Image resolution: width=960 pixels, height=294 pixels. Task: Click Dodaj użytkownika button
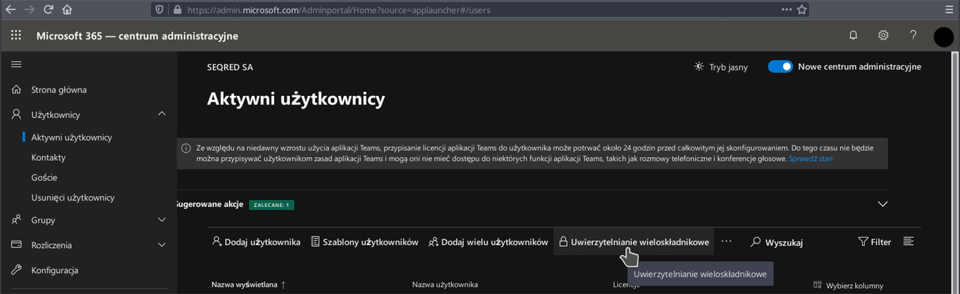[x=256, y=242]
